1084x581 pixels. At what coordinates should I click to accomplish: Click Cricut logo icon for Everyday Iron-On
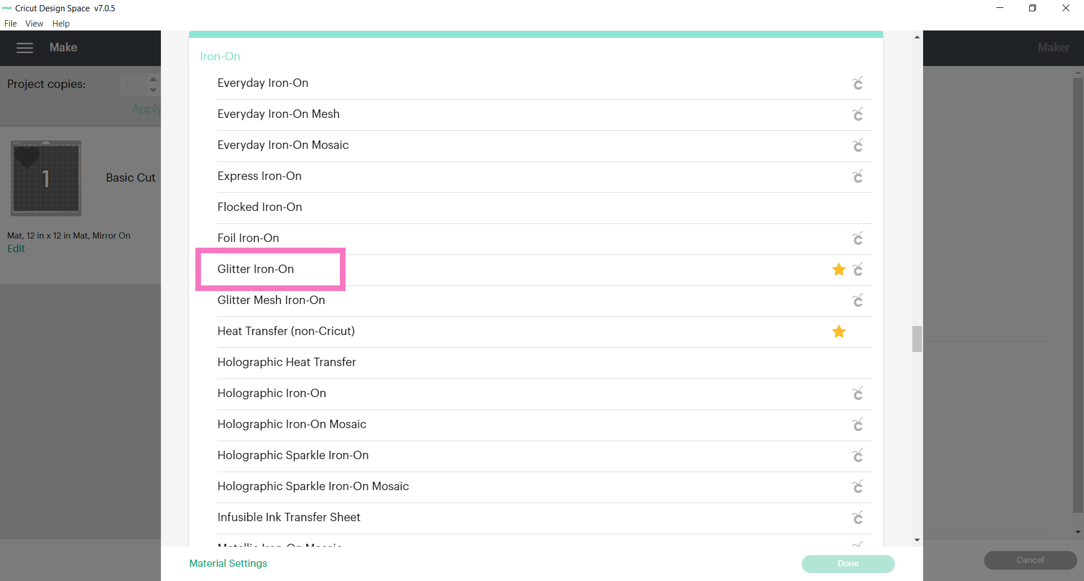pyautogui.click(x=858, y=83)
